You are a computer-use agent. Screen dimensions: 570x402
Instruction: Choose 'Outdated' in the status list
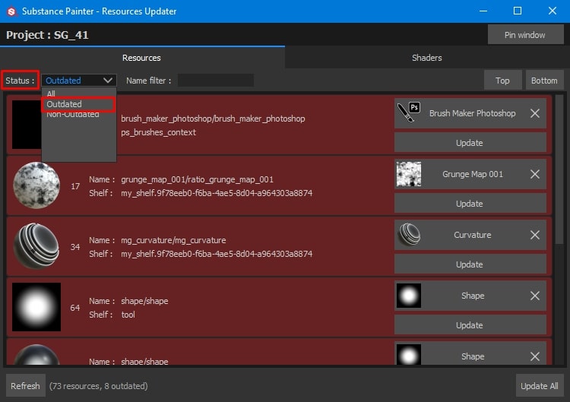65,104
